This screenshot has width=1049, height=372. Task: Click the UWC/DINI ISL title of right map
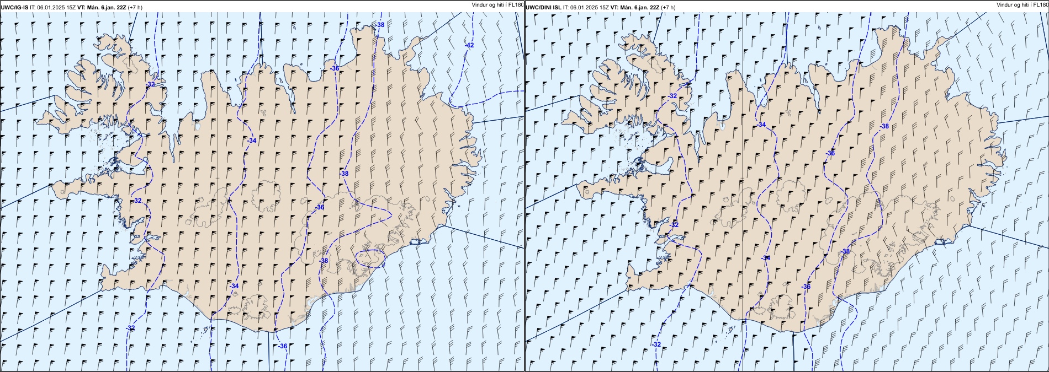(x=543, y=7)
